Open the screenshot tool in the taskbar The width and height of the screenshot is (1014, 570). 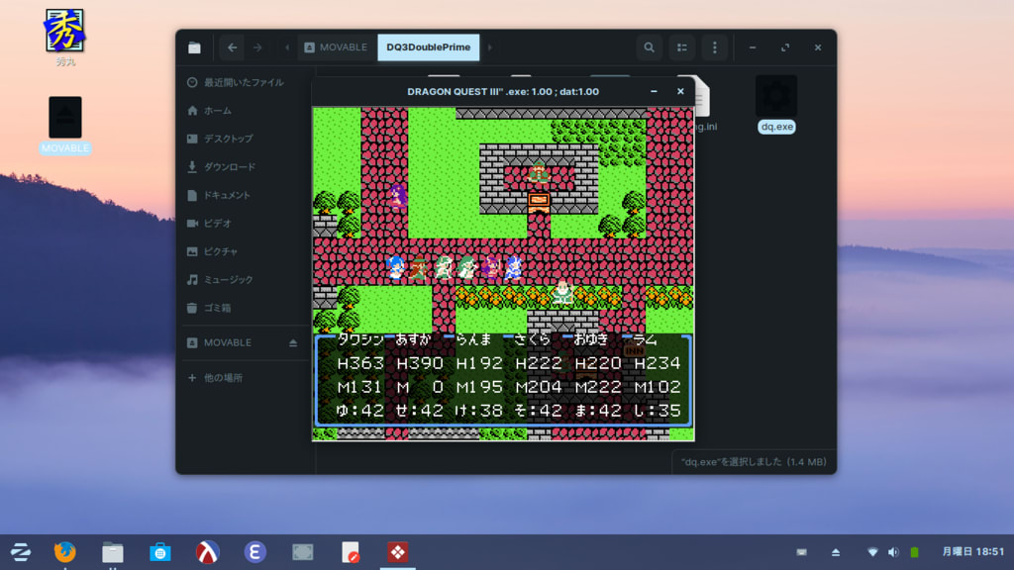303,552
